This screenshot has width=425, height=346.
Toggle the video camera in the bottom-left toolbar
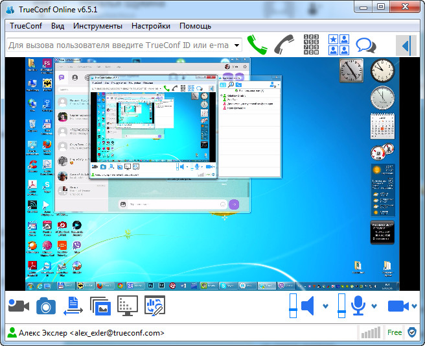[x=19, y=306]
